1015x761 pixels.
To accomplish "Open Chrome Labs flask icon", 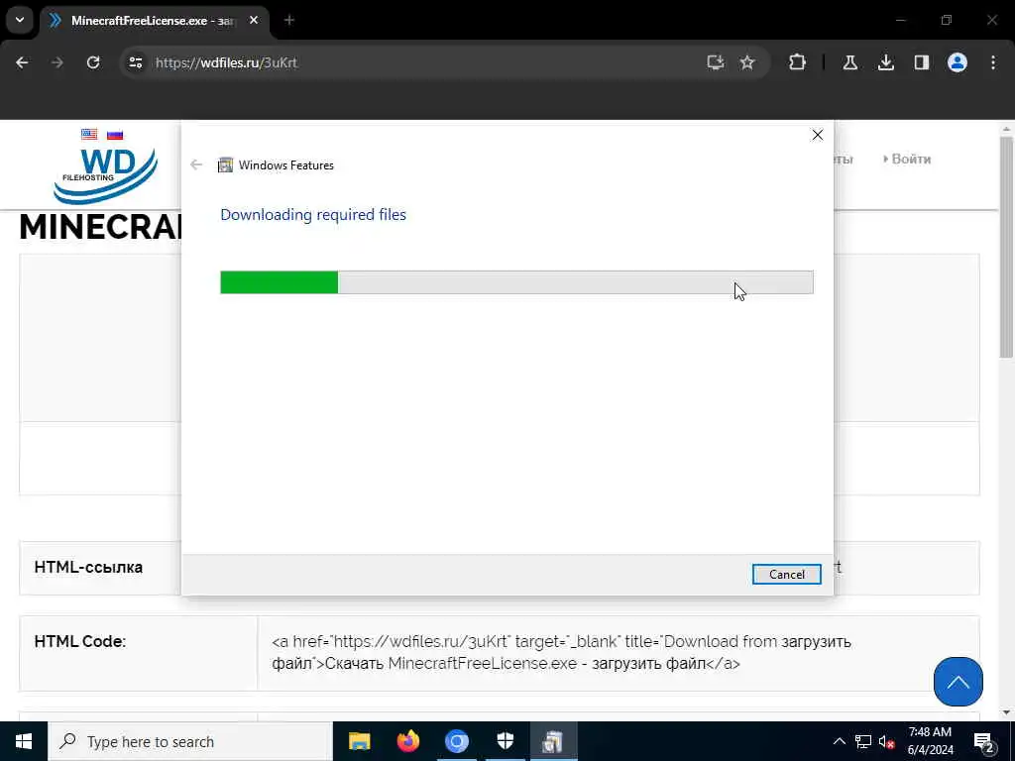I will point(849,62).
